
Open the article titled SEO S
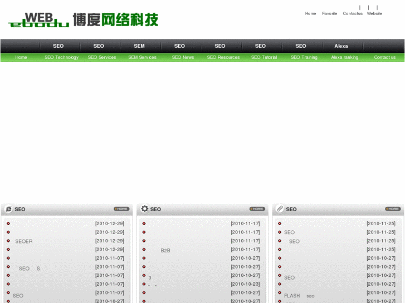click(x=29, y=269)
